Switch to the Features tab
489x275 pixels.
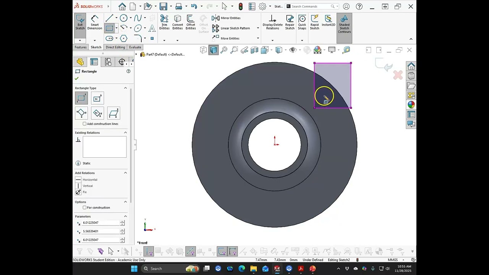pos(81,47)
